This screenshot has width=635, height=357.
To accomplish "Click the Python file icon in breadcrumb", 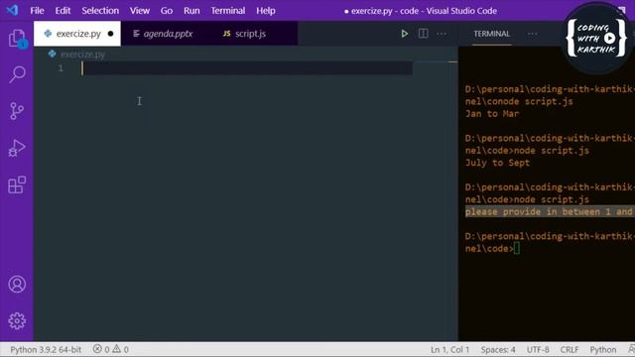I will point(52,54).
